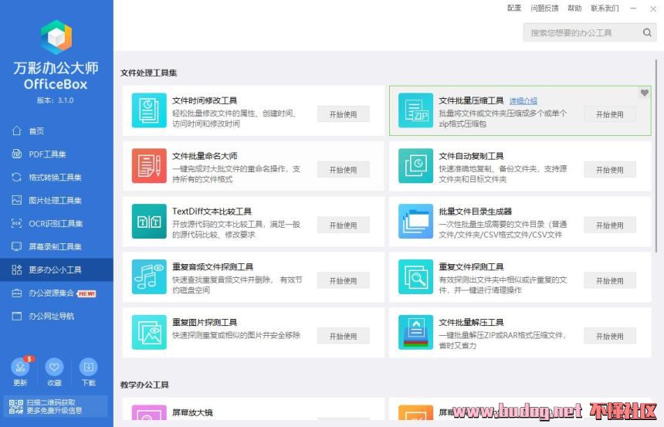Open OCR识别工具集 in sidebar

coord(56,223)
